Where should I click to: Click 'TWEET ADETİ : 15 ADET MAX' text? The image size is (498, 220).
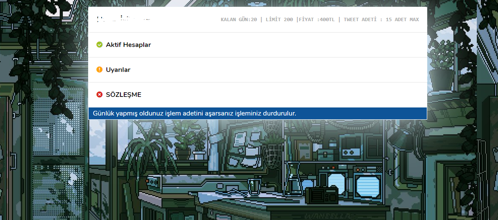pos(381,19)
